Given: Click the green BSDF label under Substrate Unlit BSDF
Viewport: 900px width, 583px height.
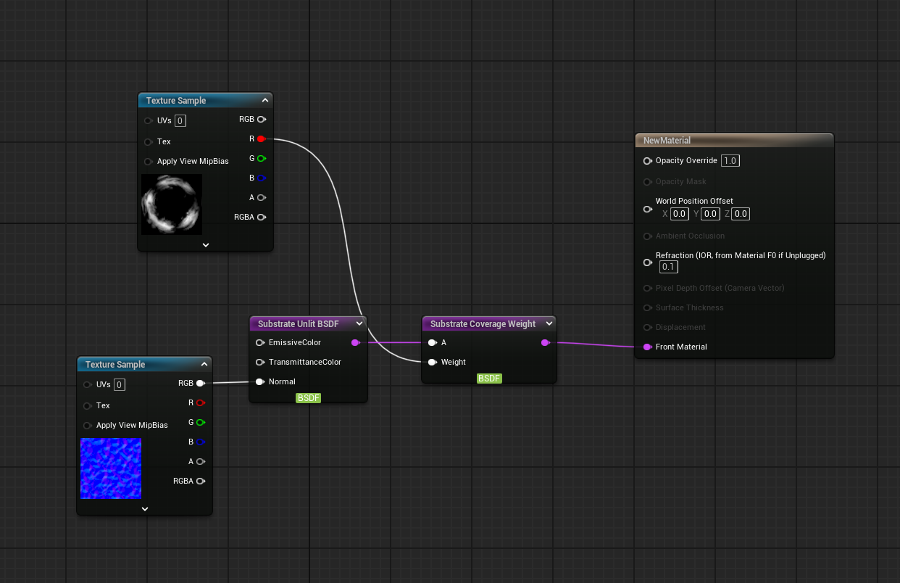Looking at the screenshot, I should coord(309,398).
